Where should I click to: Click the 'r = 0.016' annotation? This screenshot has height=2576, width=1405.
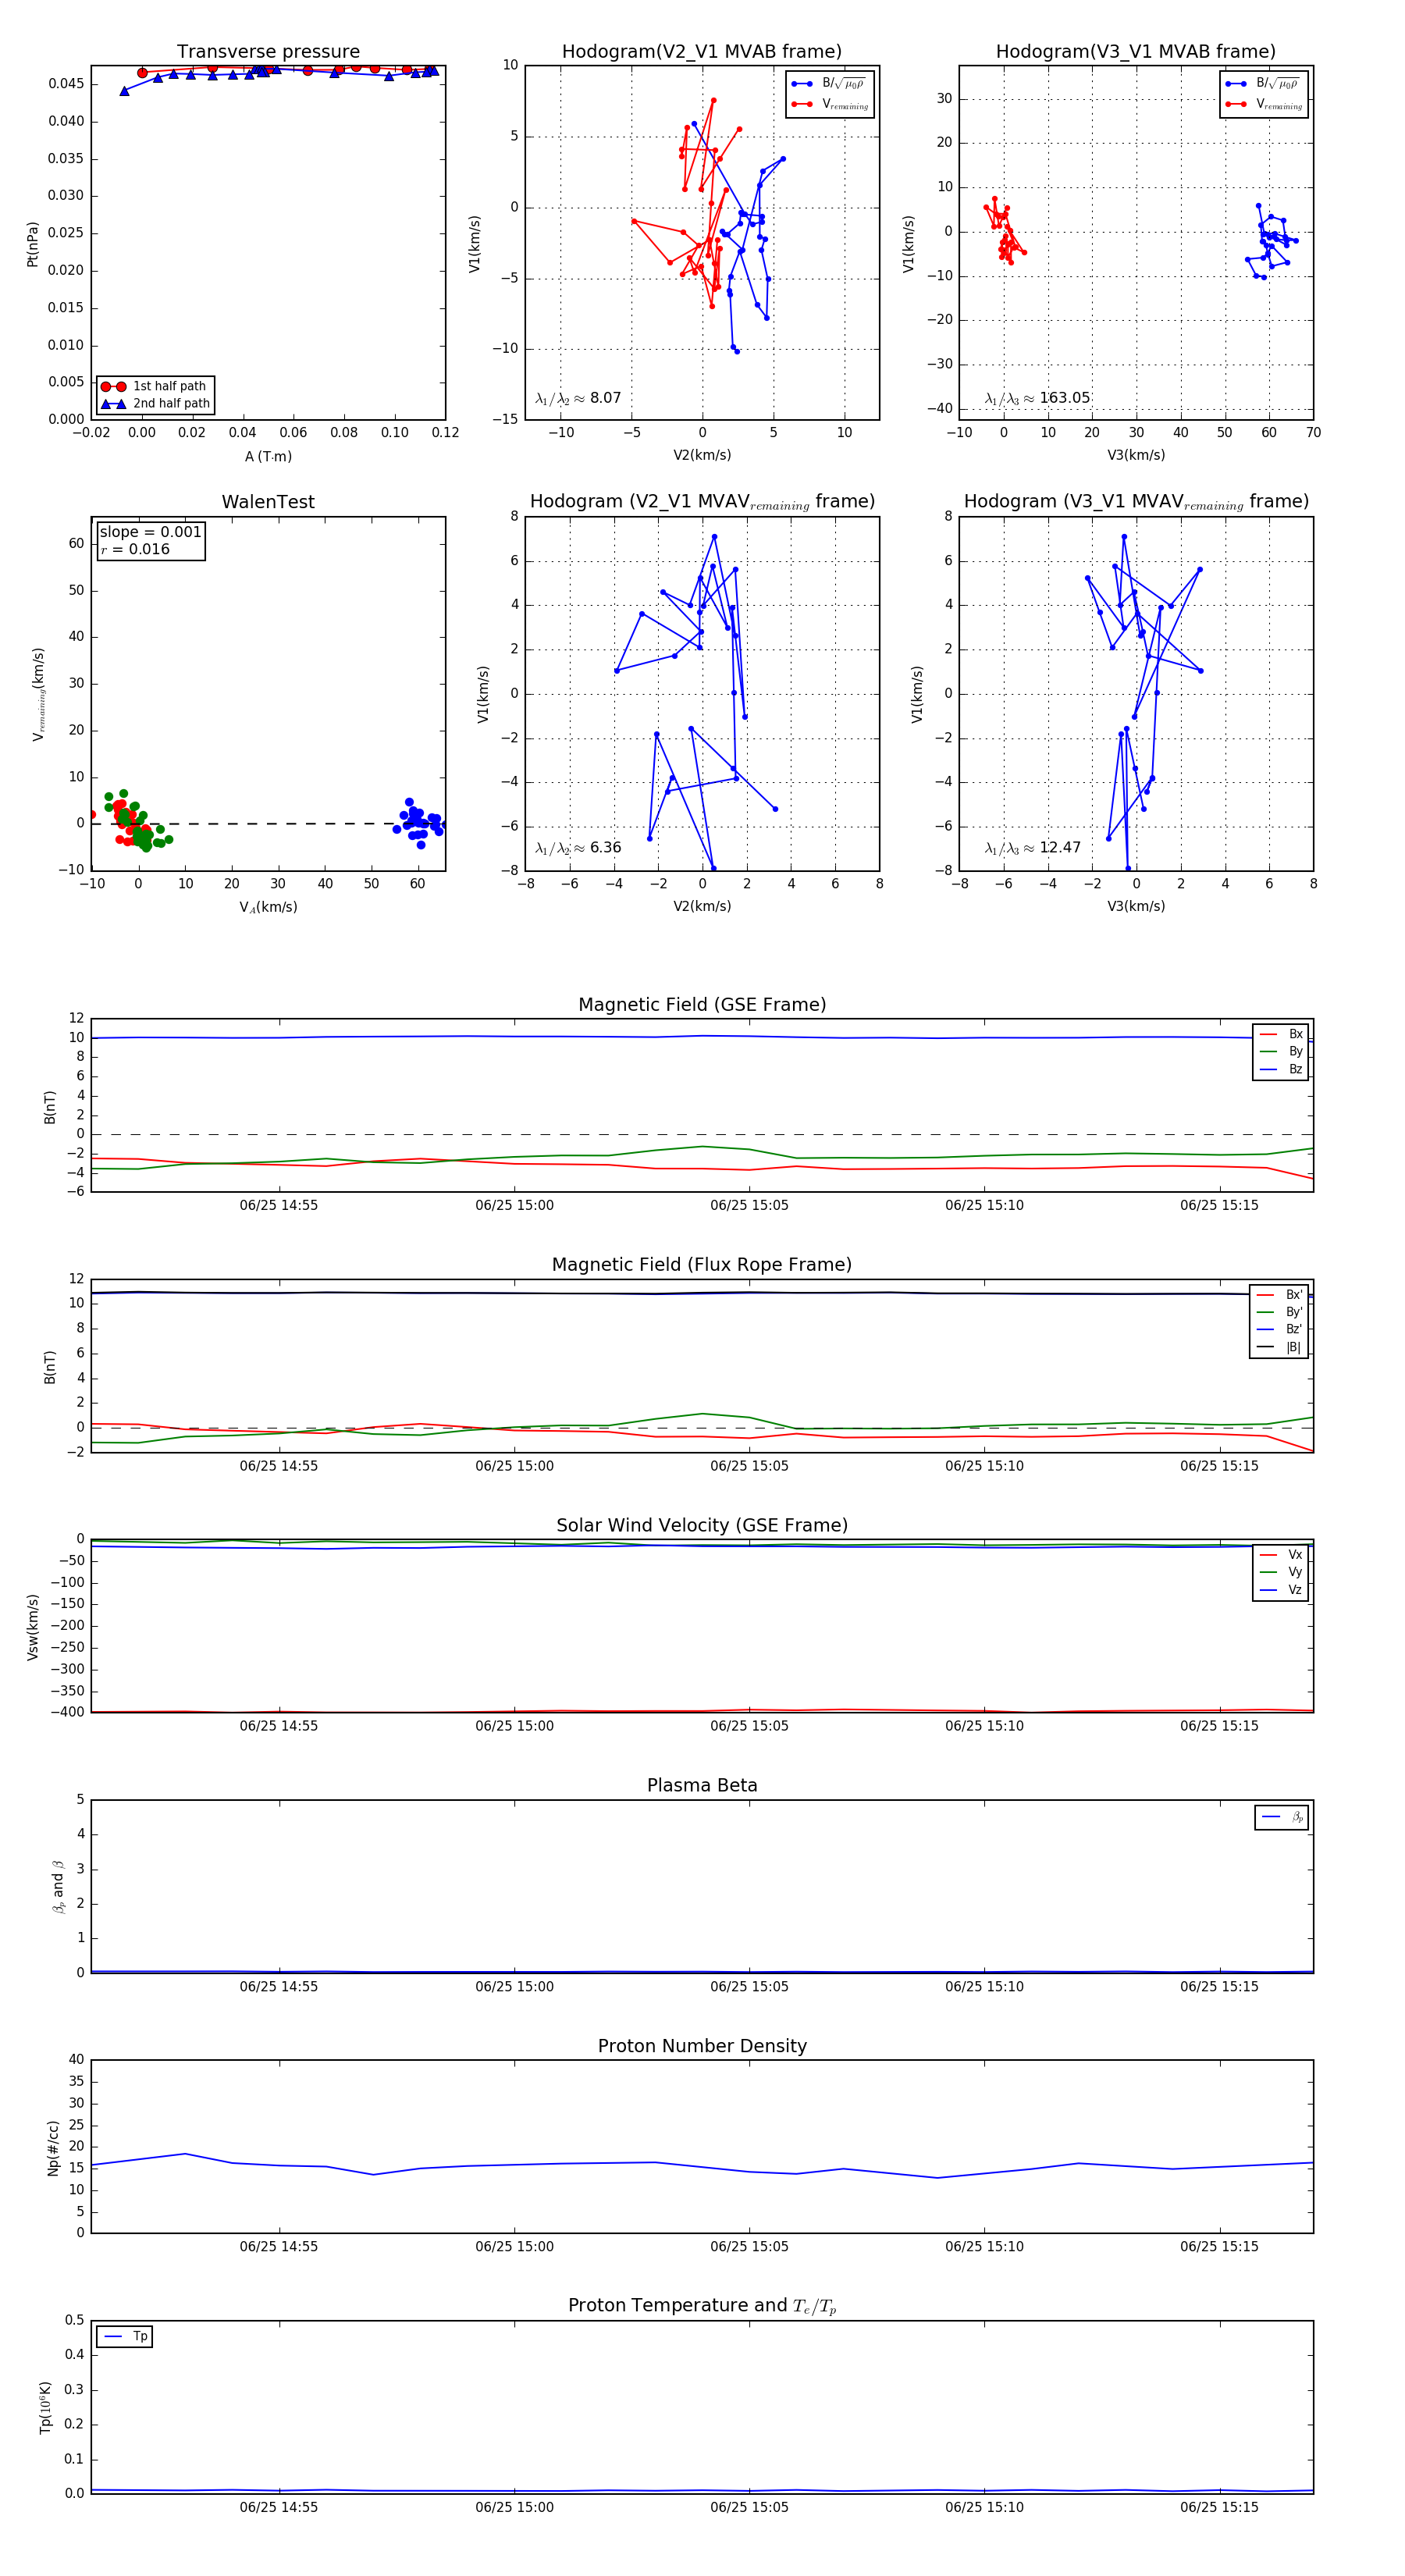point(135,549)
